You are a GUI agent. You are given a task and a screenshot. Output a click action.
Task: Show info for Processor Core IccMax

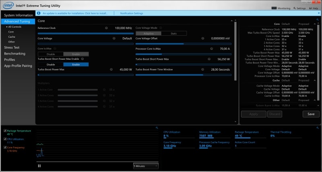click(212, 49)
